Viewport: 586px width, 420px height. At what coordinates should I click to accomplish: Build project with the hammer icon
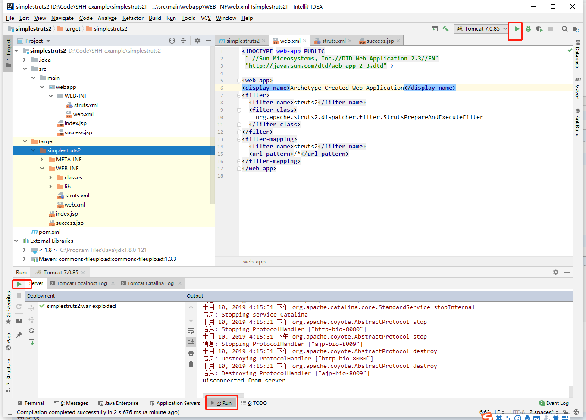446,29
